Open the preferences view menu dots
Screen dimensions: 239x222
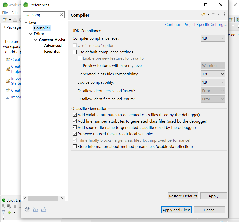(224, 14)
